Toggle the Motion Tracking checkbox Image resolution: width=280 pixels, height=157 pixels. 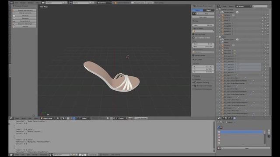point(196,82)
